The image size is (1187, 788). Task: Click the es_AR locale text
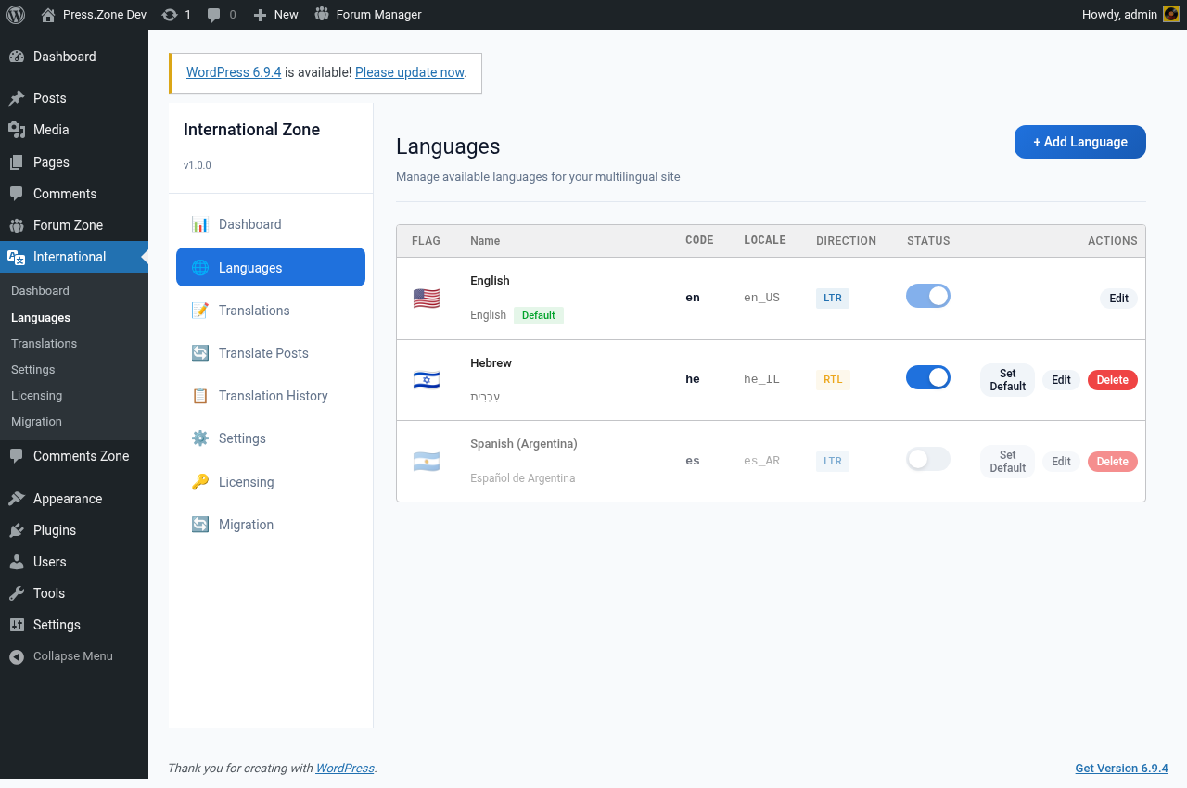pos(761,461)
